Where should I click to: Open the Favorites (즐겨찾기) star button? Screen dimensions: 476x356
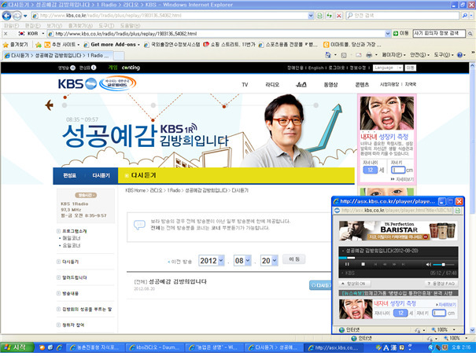[15, 45]
